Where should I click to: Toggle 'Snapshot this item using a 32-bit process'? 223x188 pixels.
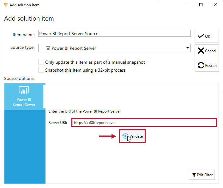tap(41, 70)
